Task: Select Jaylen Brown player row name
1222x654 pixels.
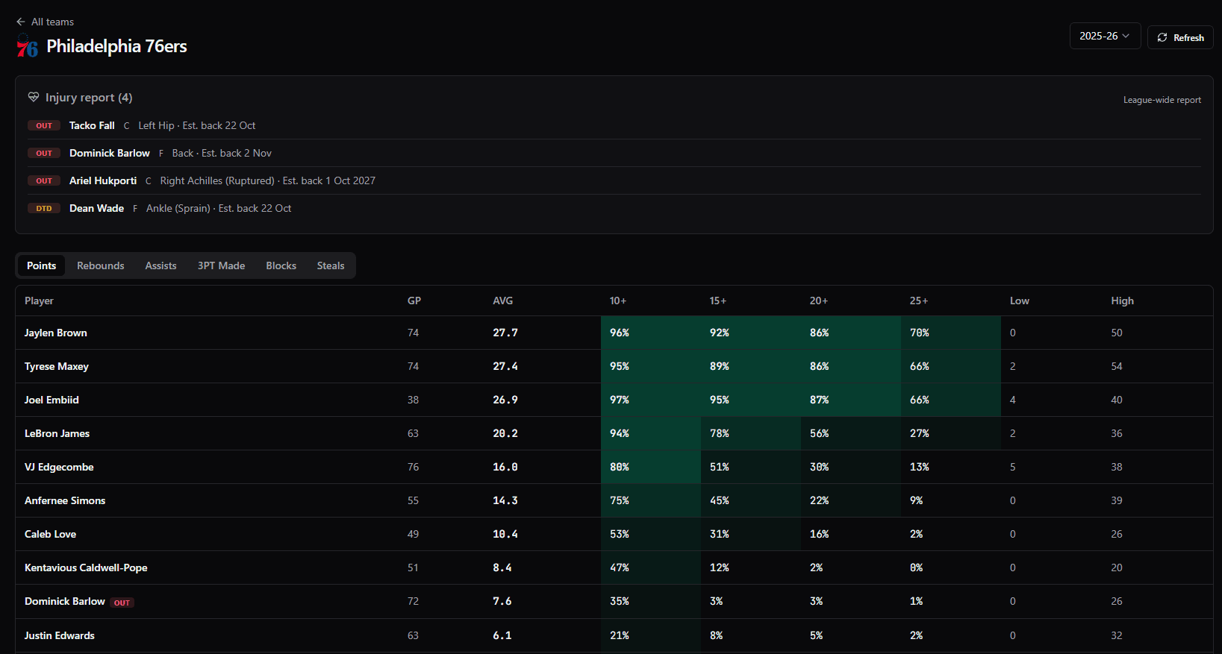Action: coord(56,333)
